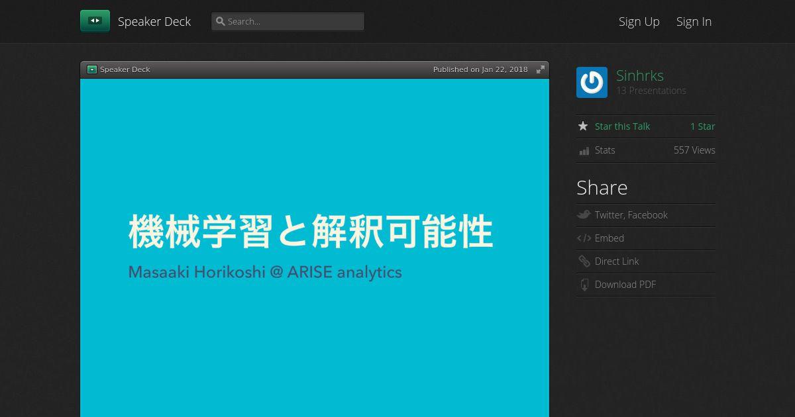
Task: Click the 557 Views count
Action: point(694,150)
